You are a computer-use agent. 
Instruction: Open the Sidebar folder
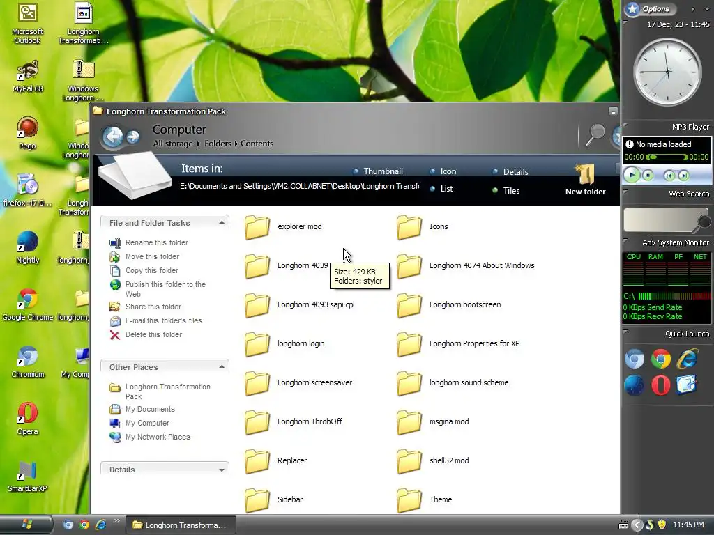click(x=273, y=500)
